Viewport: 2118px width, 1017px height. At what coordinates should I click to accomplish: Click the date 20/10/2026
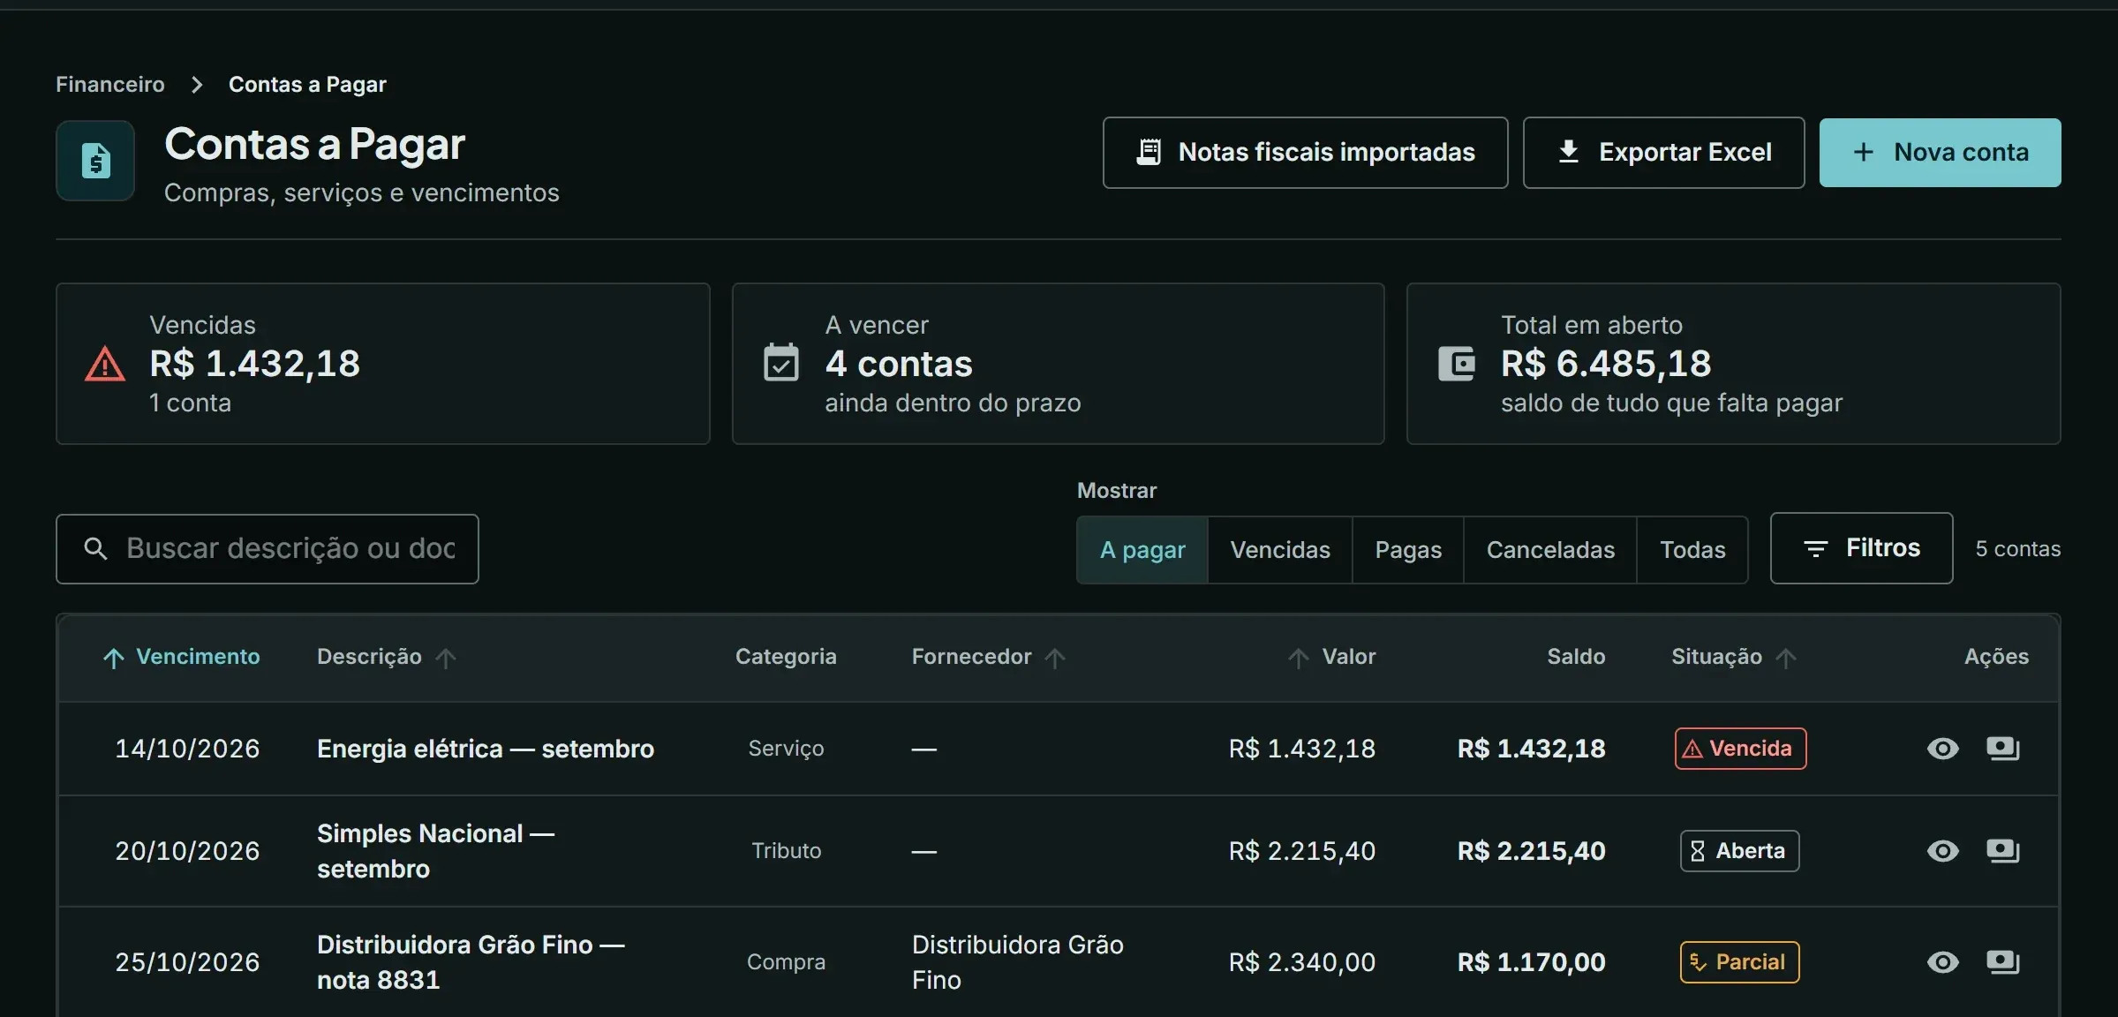click(187, 851)
